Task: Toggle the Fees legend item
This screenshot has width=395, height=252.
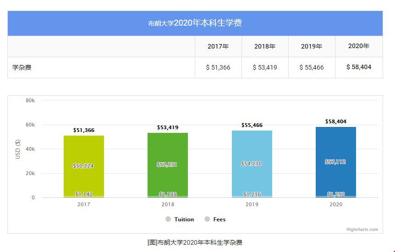Action: coord(215,219)
